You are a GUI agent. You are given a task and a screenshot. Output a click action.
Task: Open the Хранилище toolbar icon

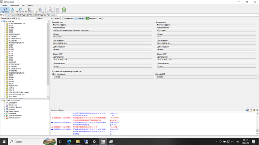click(x=40, y=10)
